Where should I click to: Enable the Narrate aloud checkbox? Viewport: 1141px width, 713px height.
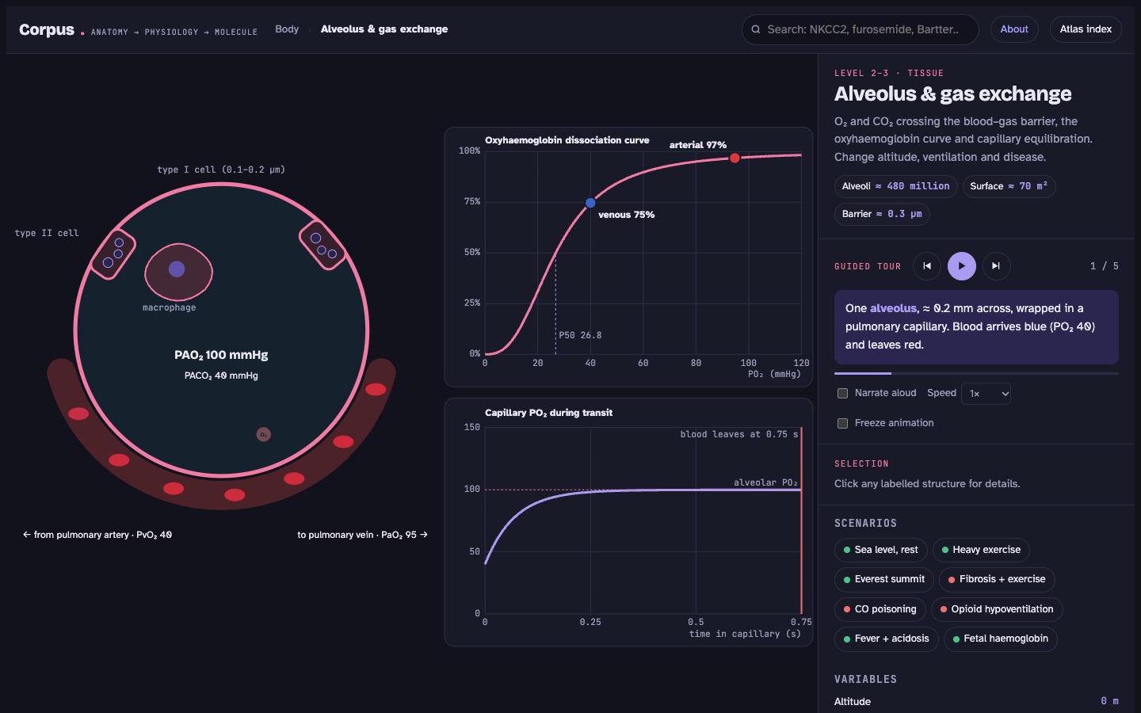coord(843,393)
